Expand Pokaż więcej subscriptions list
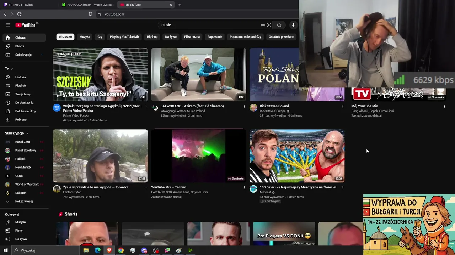 pos(24,201)
